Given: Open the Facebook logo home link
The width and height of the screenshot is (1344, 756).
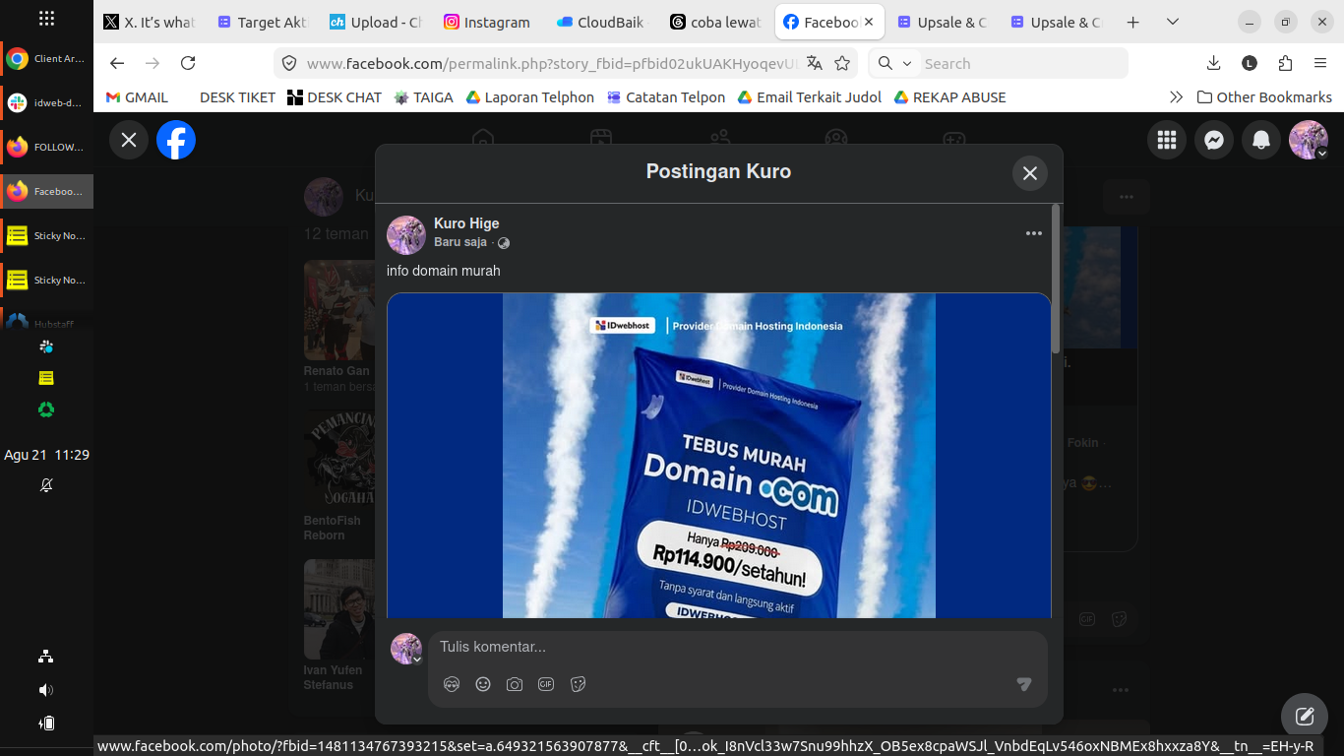Looking at the screenshot, I should pos(176,140).
